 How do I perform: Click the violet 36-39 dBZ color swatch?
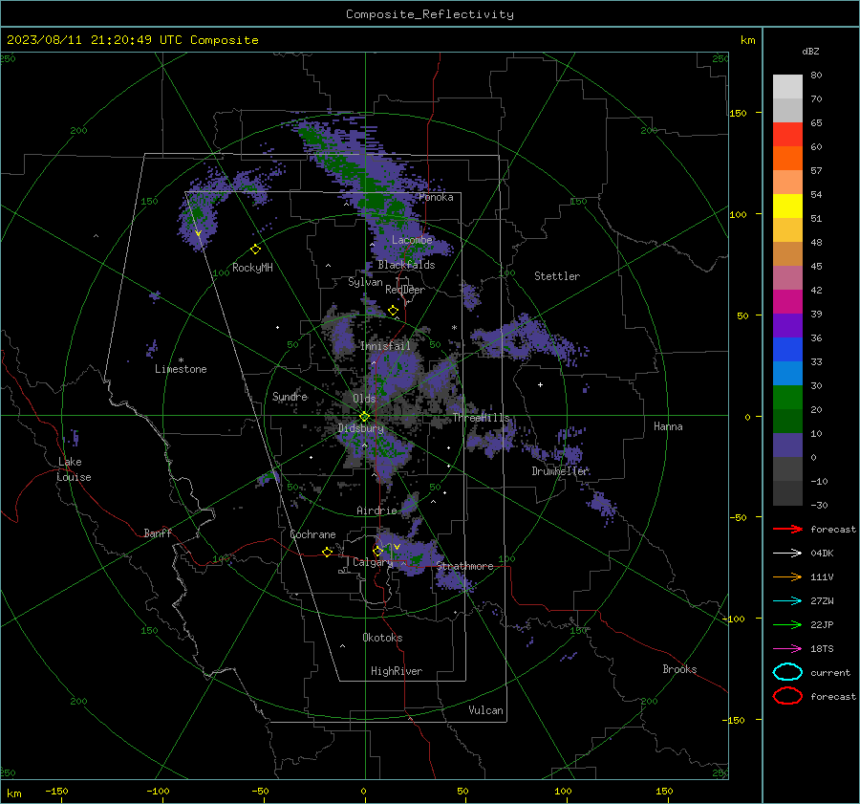click(x=787, y=326)
